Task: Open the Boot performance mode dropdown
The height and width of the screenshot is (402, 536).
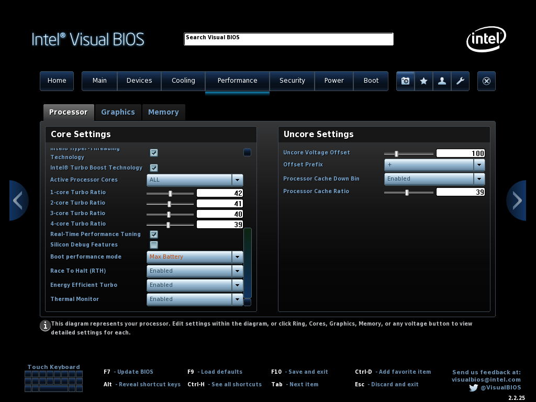Action: click(237, 257)
